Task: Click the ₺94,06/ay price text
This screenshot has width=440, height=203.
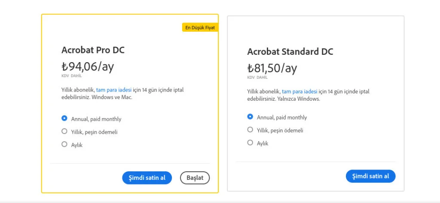Action: 88,66
